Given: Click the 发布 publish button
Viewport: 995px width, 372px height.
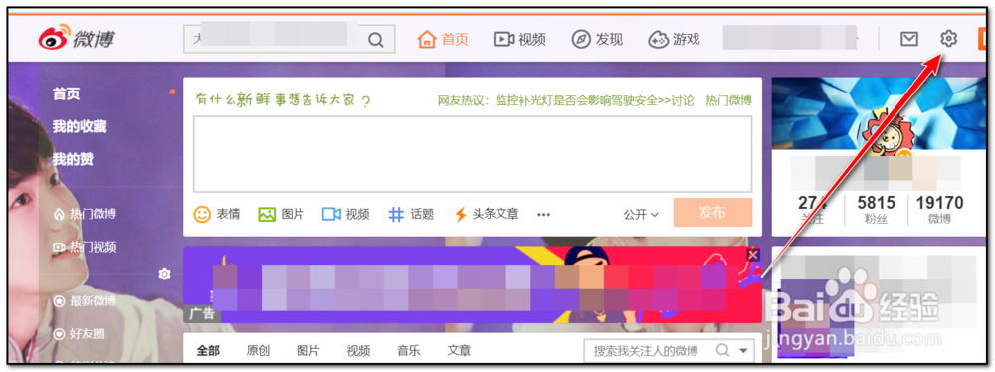Looking at the screenshot, I should (x=712, y=213).
